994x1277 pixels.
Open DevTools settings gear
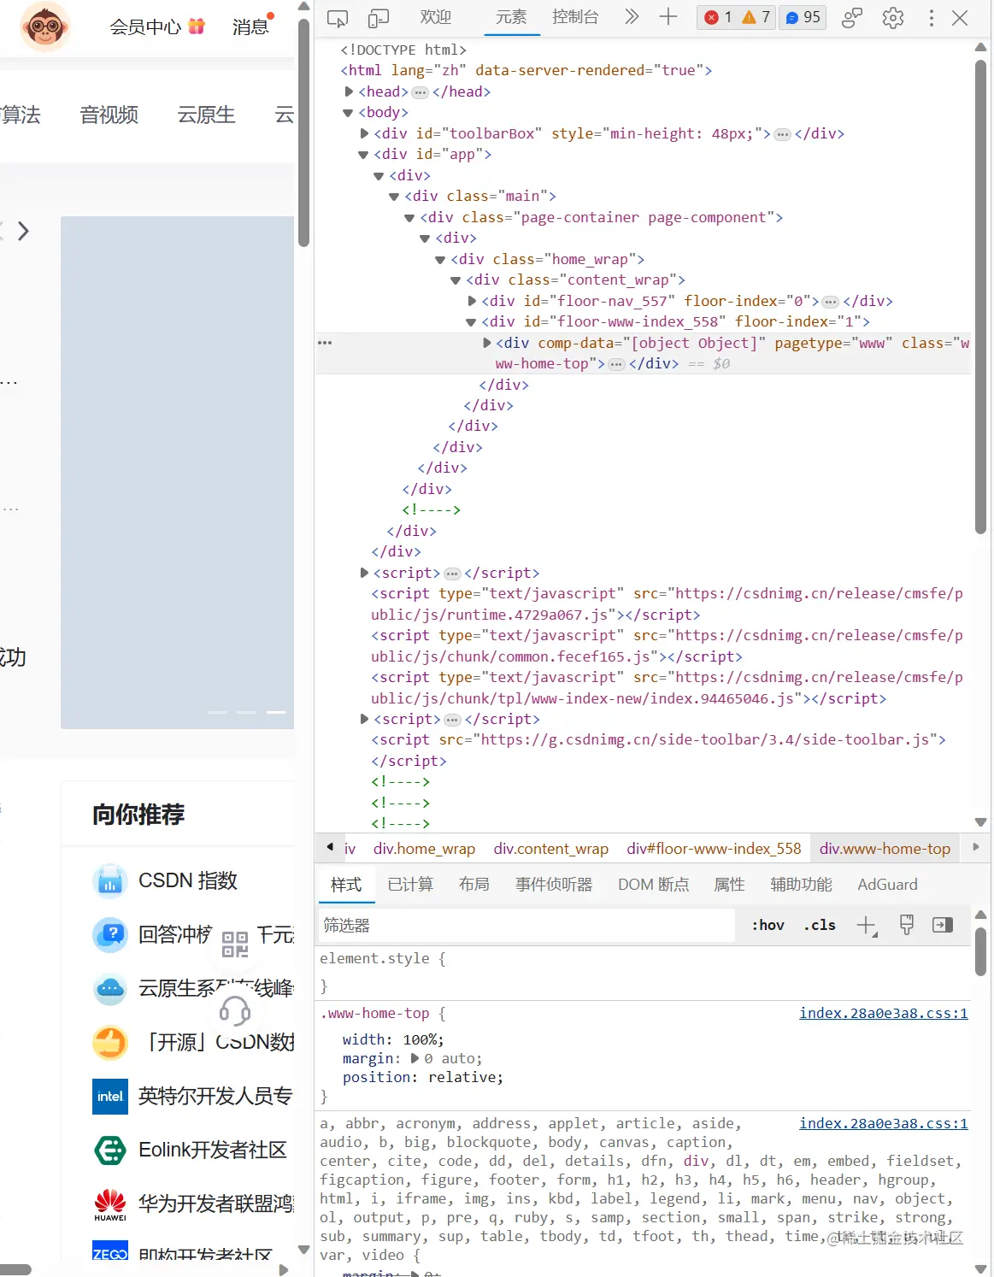(893, 18)
